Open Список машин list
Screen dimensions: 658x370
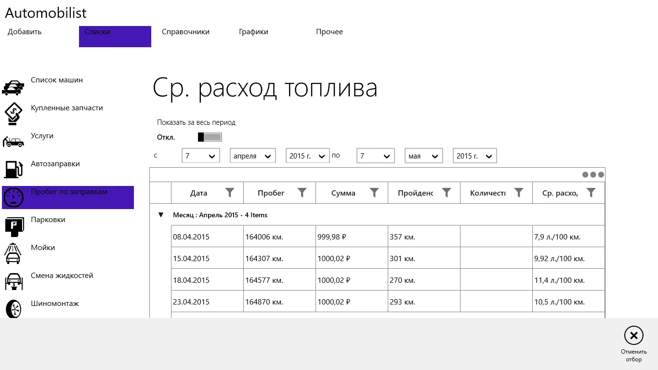tap(57, 80)
